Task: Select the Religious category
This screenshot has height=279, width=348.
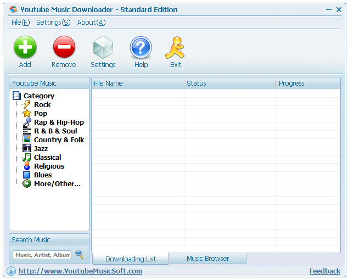Action: tap(49, 166)
